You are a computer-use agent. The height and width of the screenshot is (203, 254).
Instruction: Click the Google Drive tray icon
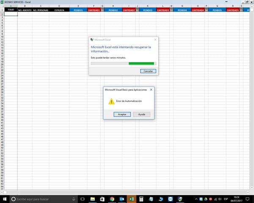206,199
